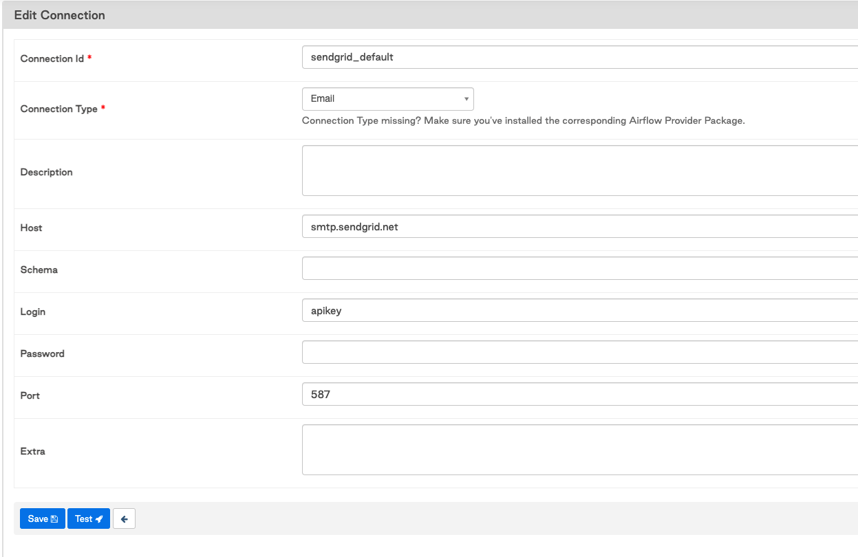Image resolution: width=858 pixels, height=557 pixels.
Task: Click the back arrow button
Action: click(124, 518)
